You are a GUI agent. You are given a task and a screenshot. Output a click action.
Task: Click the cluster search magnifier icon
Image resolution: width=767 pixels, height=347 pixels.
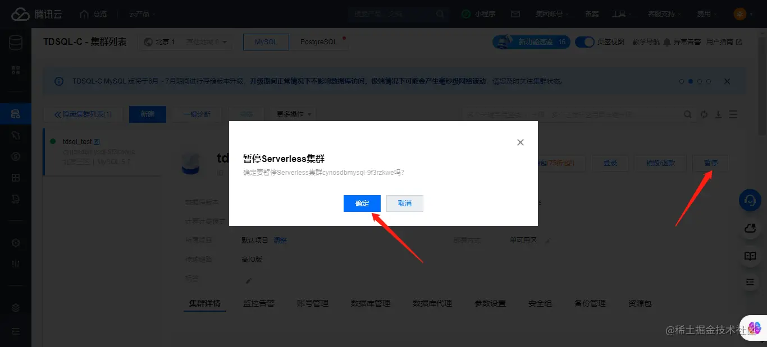(688, 114)
